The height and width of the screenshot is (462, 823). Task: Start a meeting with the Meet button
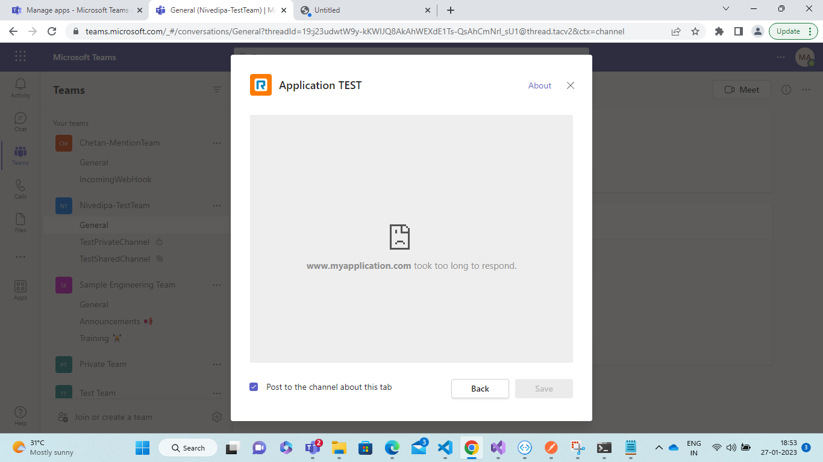pyautogui.click(x=742, y=89)
